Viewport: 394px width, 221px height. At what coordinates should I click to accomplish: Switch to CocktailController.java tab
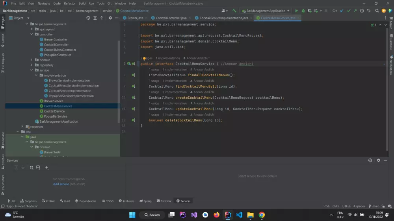pyautogui.click(x=171, y=18)
